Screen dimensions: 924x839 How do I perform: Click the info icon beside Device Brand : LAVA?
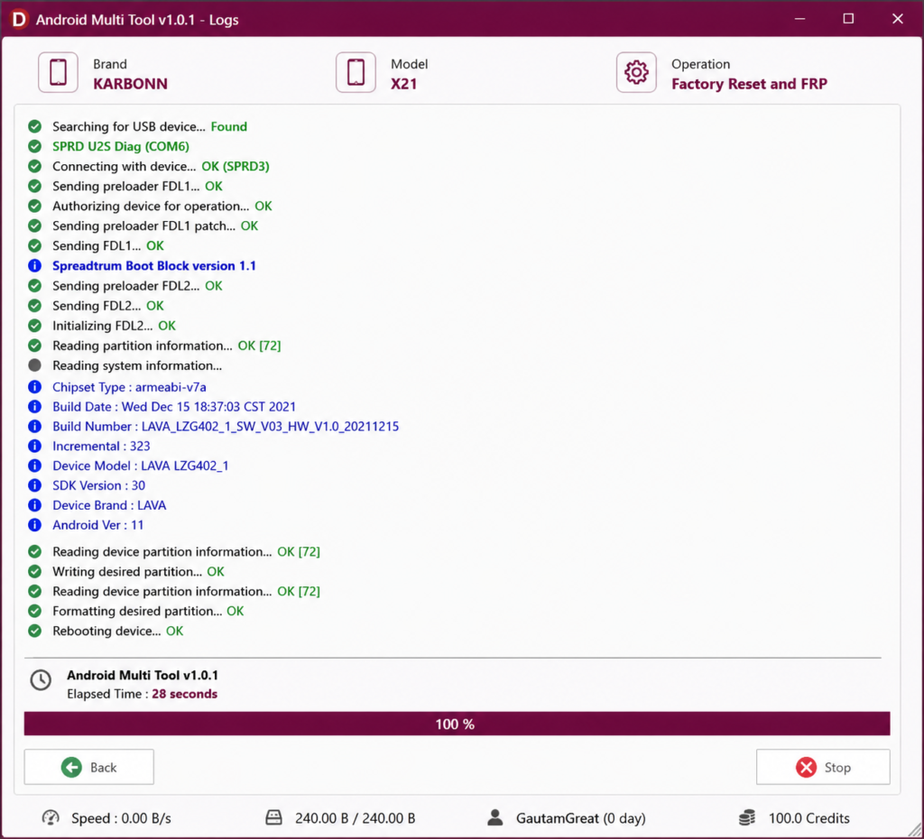coord(35,505)
